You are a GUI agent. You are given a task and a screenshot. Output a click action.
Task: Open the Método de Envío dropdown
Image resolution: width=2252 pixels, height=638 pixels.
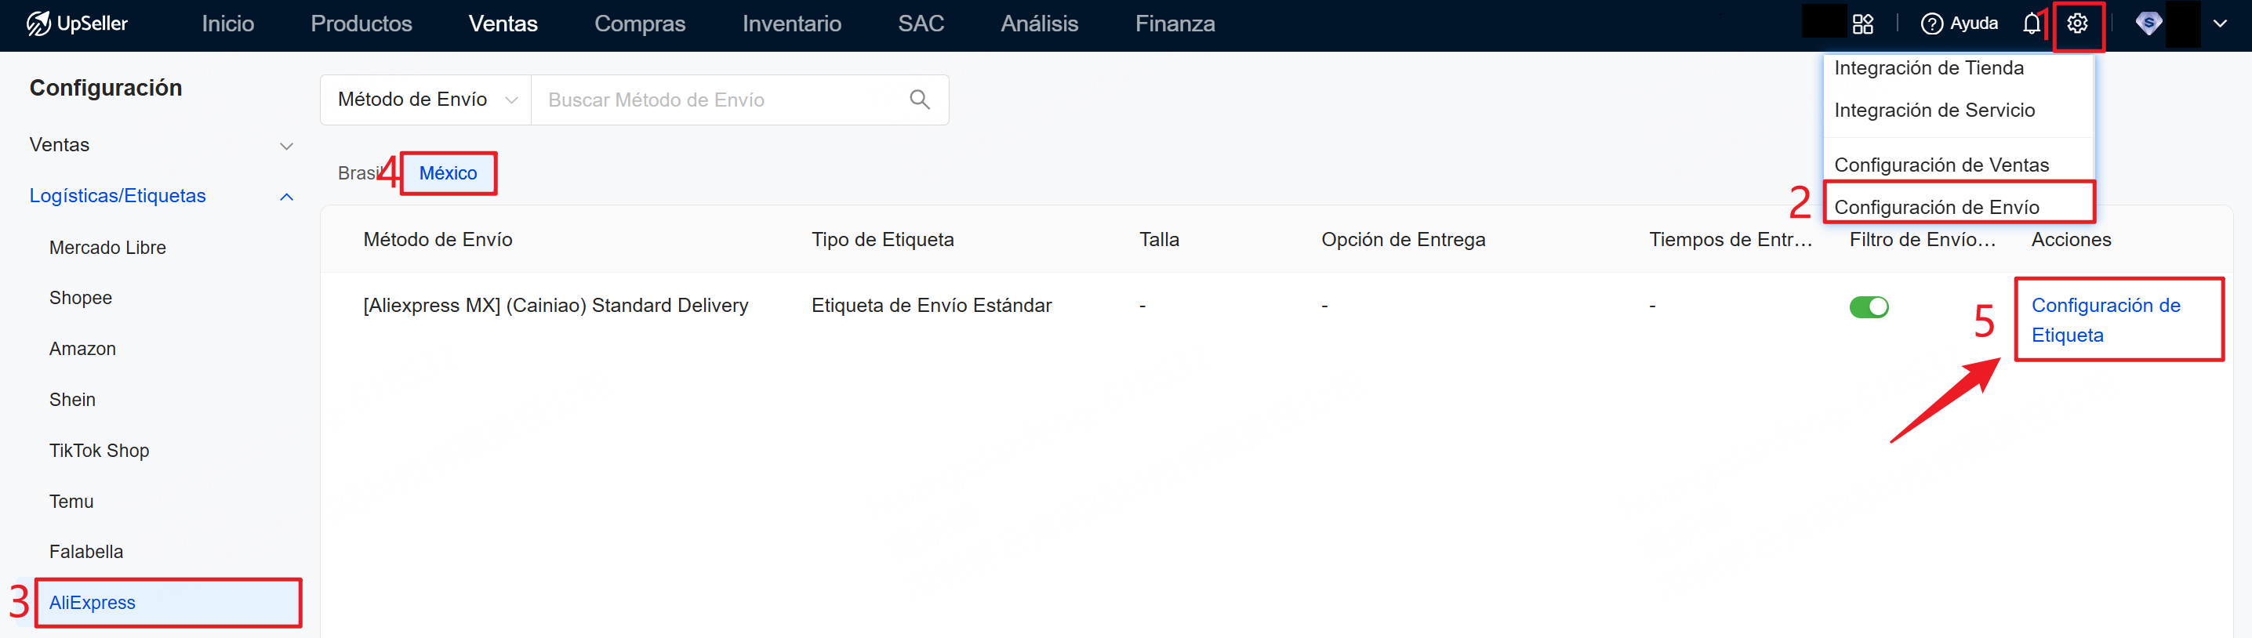[x=426, y=100]
